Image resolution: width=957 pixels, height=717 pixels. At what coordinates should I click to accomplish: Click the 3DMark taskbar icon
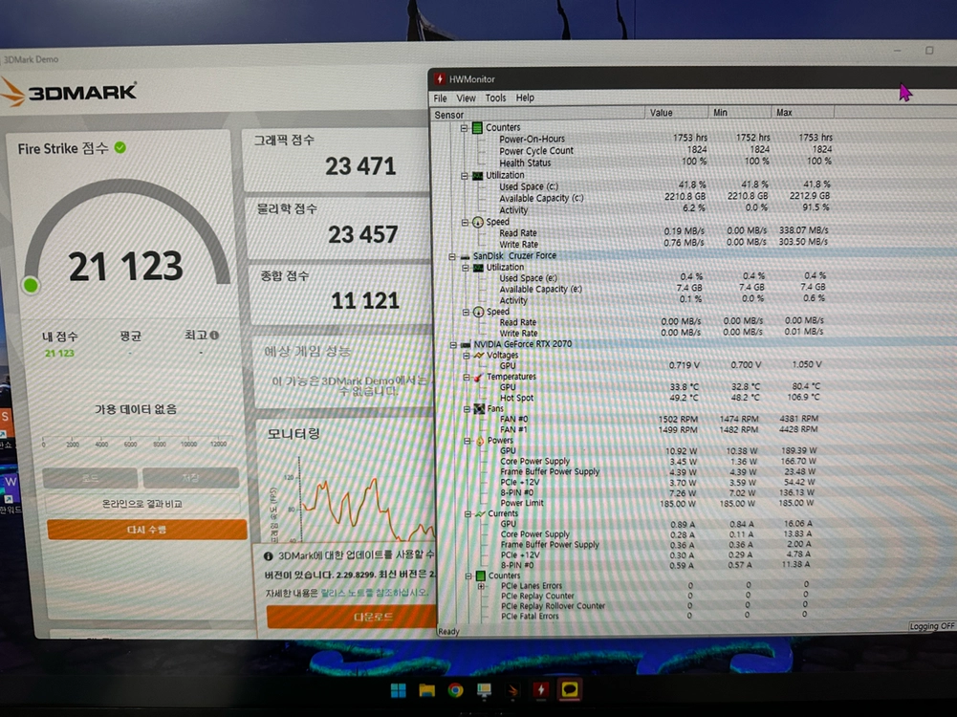click(512, 690)
